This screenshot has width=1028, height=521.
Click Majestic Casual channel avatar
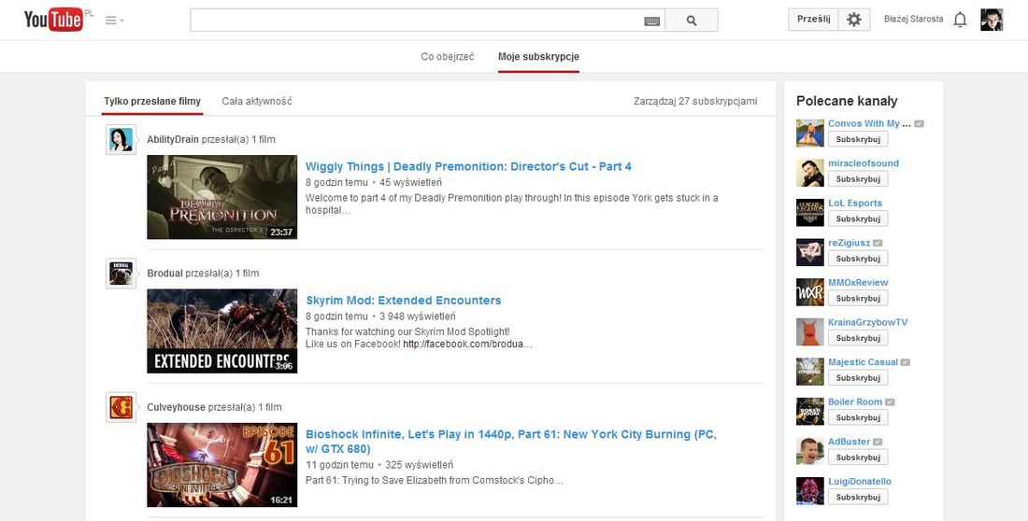[x=809, y=372]
